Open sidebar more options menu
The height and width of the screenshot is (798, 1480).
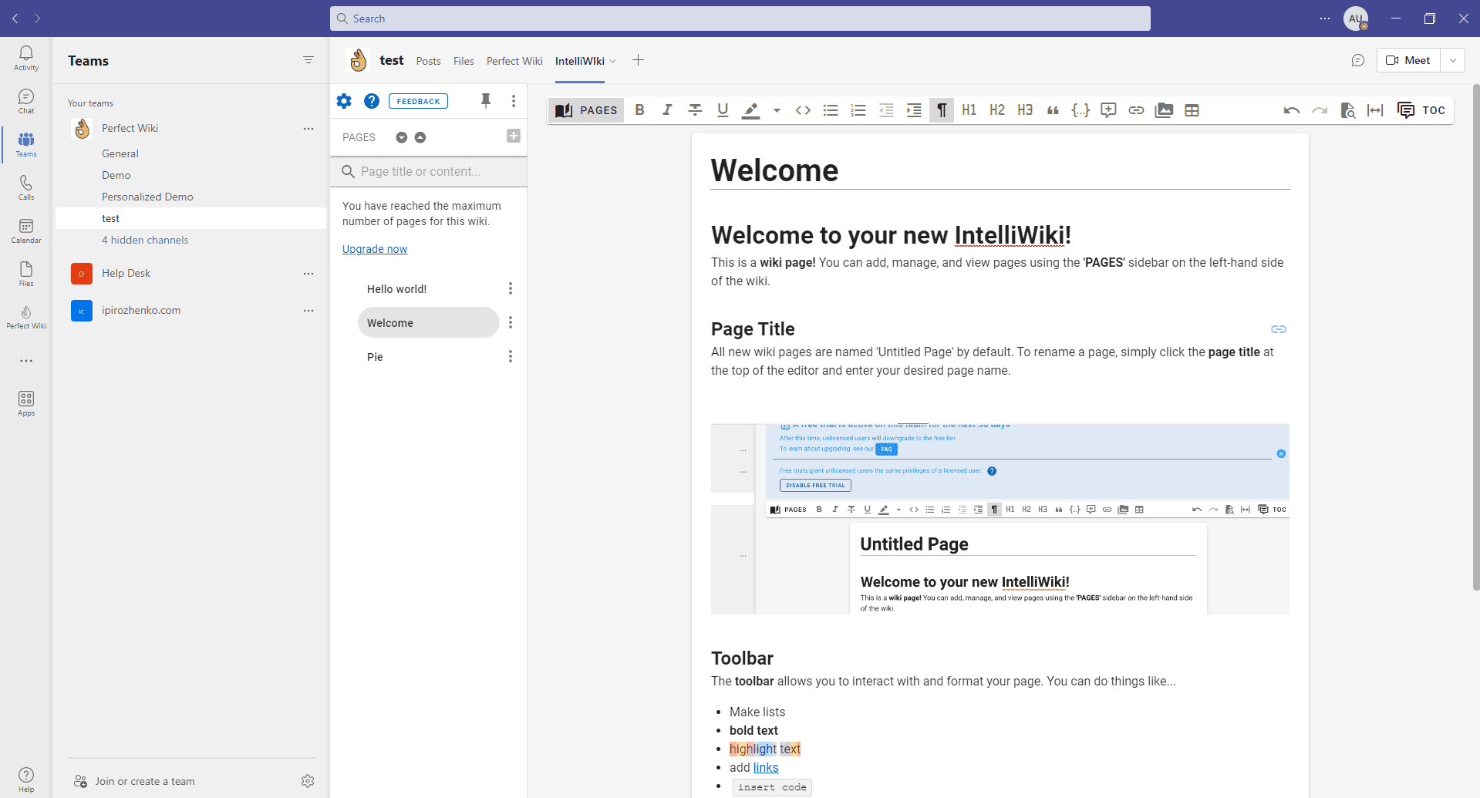click(514, 101)
